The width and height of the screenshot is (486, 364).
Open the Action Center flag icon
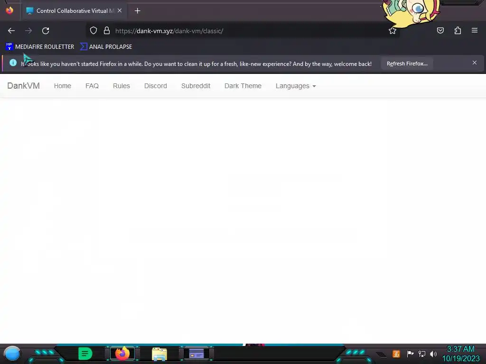[x=410, y=354]
